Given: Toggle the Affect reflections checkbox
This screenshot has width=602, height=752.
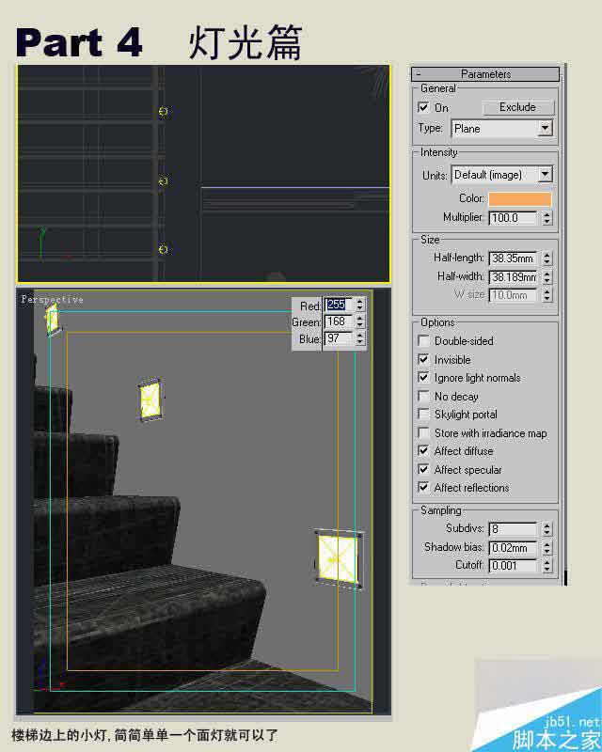Looking at the screenshot, I should pyautogui.click(x=423, y=487).
